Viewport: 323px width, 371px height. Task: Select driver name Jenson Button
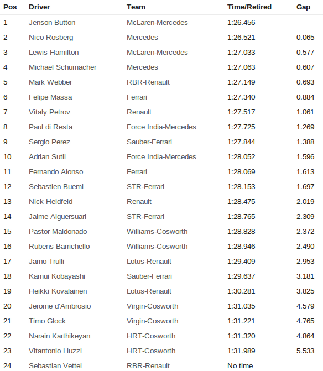click(x=52, y=23)
